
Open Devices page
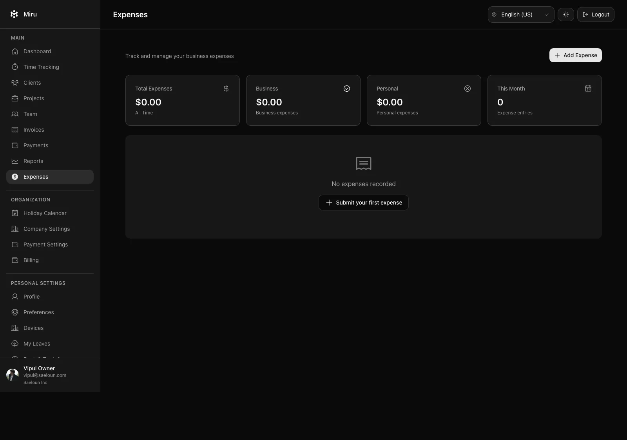[x=50, y=328]
